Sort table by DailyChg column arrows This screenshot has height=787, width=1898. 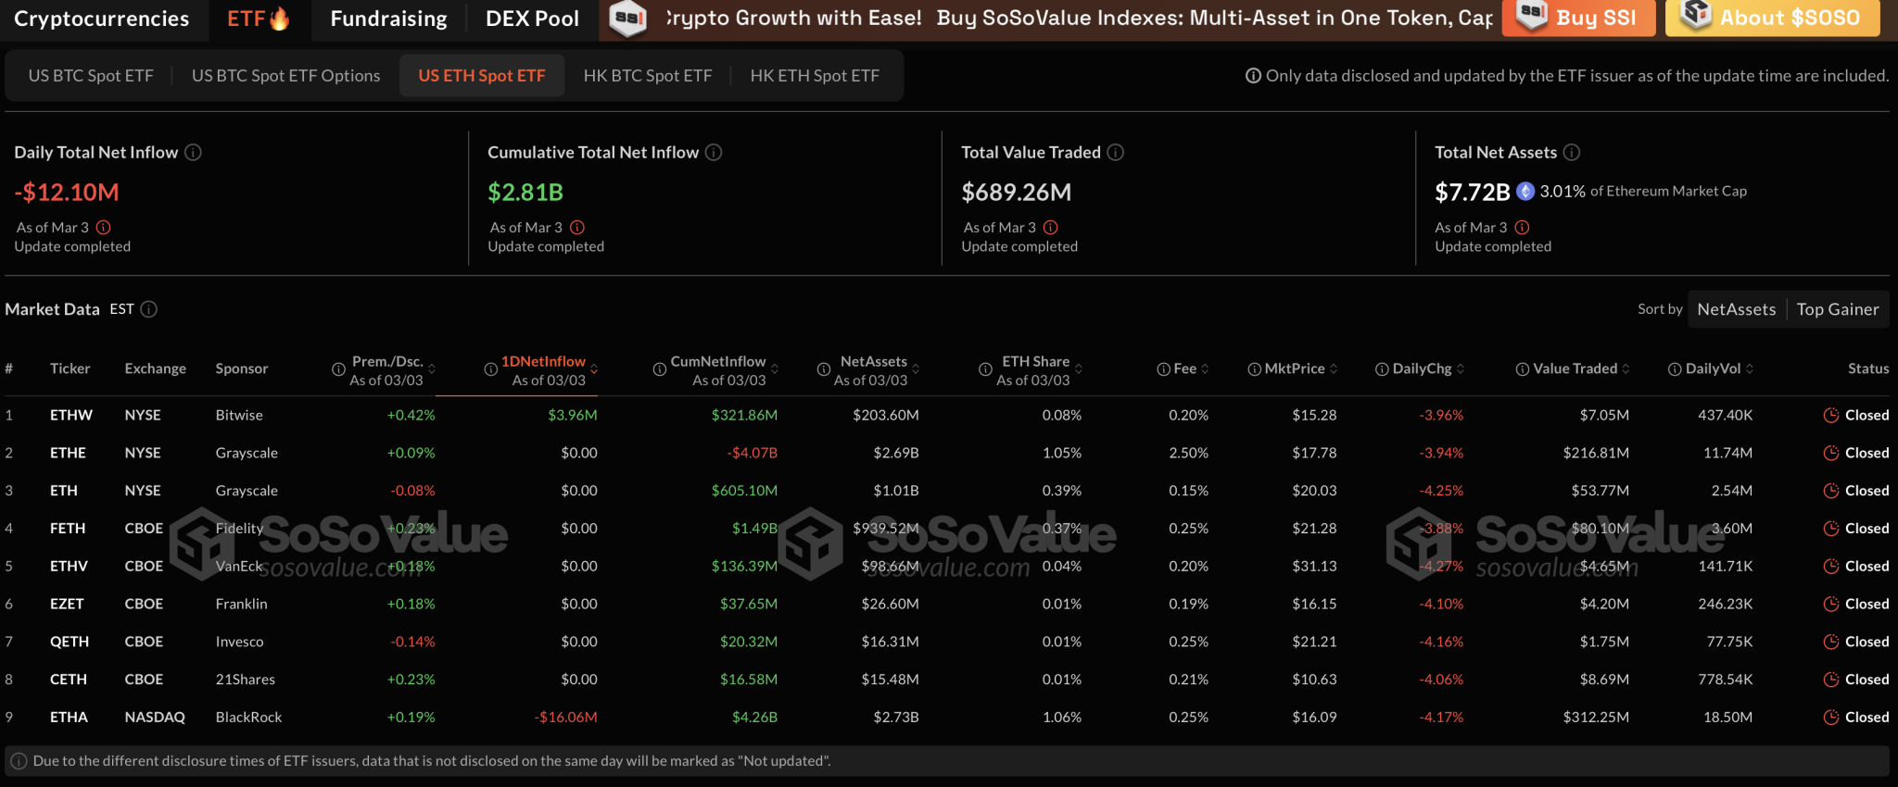click(1461, 369)
